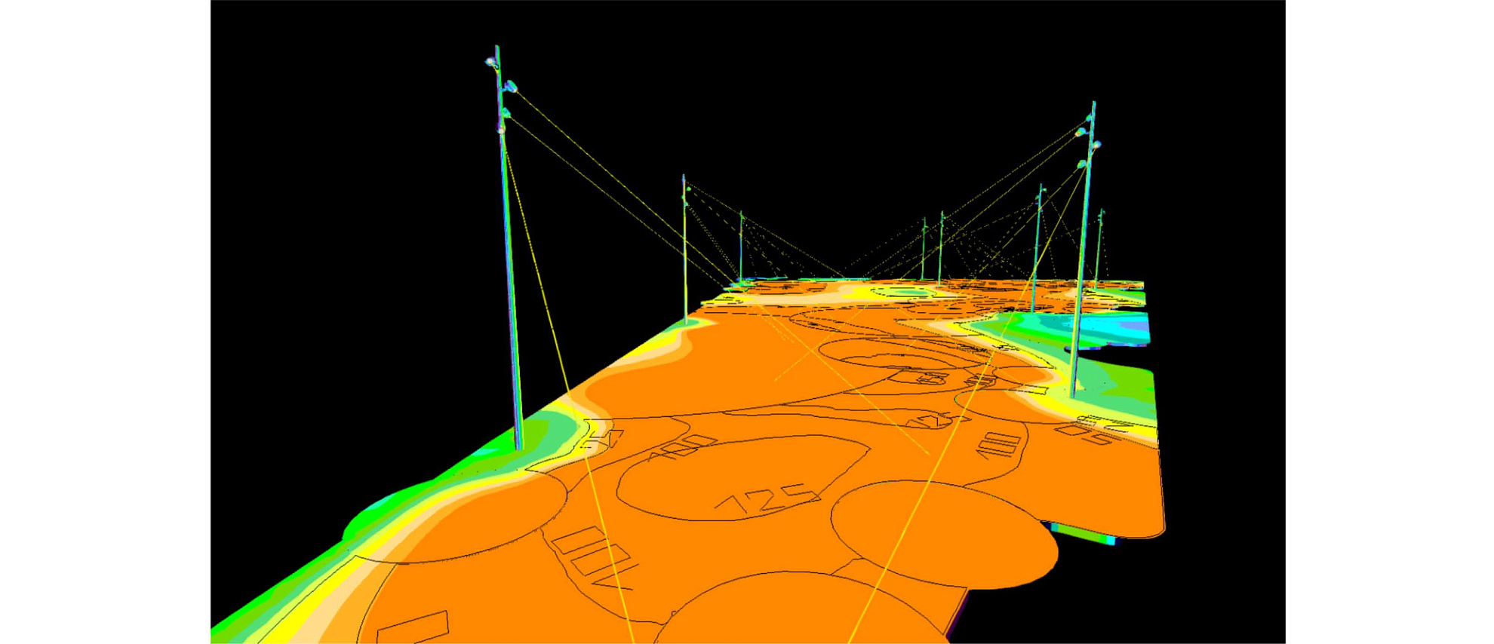
Task: Click the top floodlight on the tall right pole
Action: 1088,118
